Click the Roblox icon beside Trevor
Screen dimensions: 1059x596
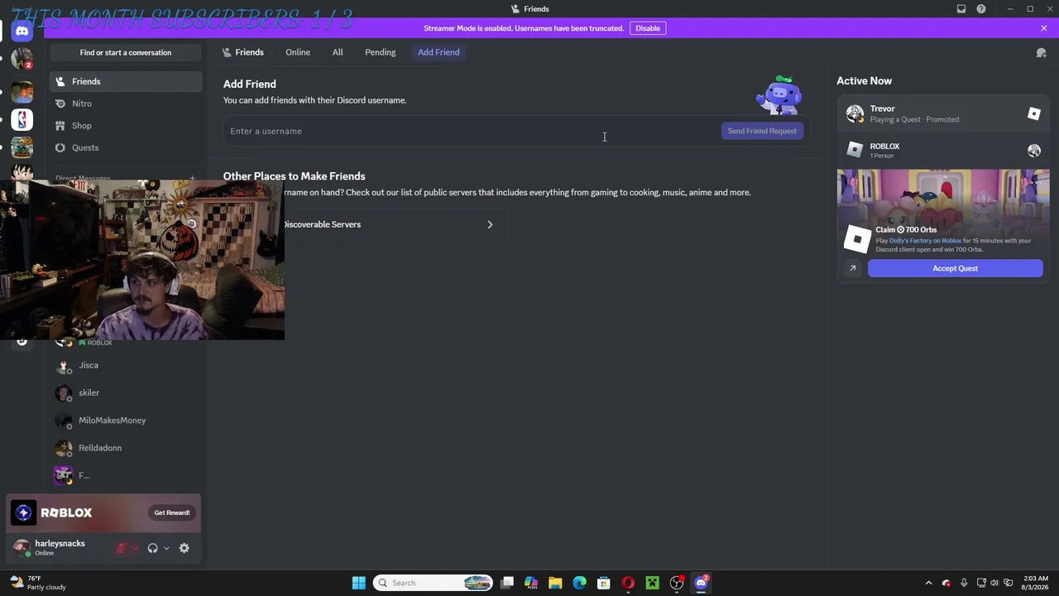click(1034, 113)
